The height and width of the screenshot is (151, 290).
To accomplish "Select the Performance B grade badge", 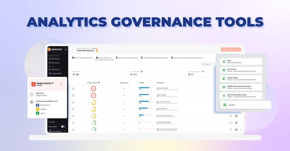I will [37, 105].
